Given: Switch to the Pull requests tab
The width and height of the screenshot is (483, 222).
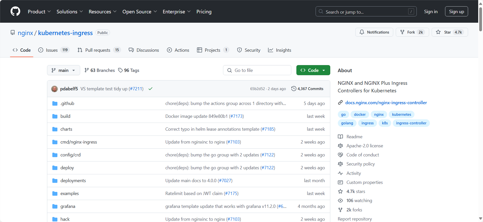Looking at the screenshot, I should (99, 50).
